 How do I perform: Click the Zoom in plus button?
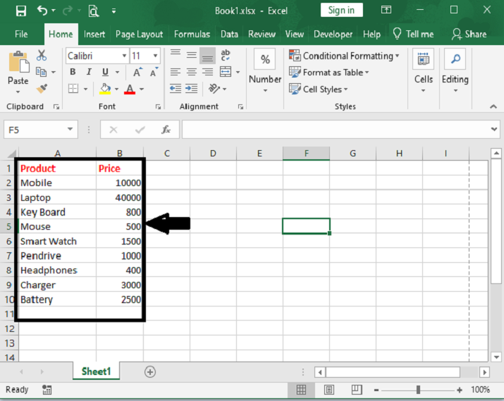(x=460, y=390)
